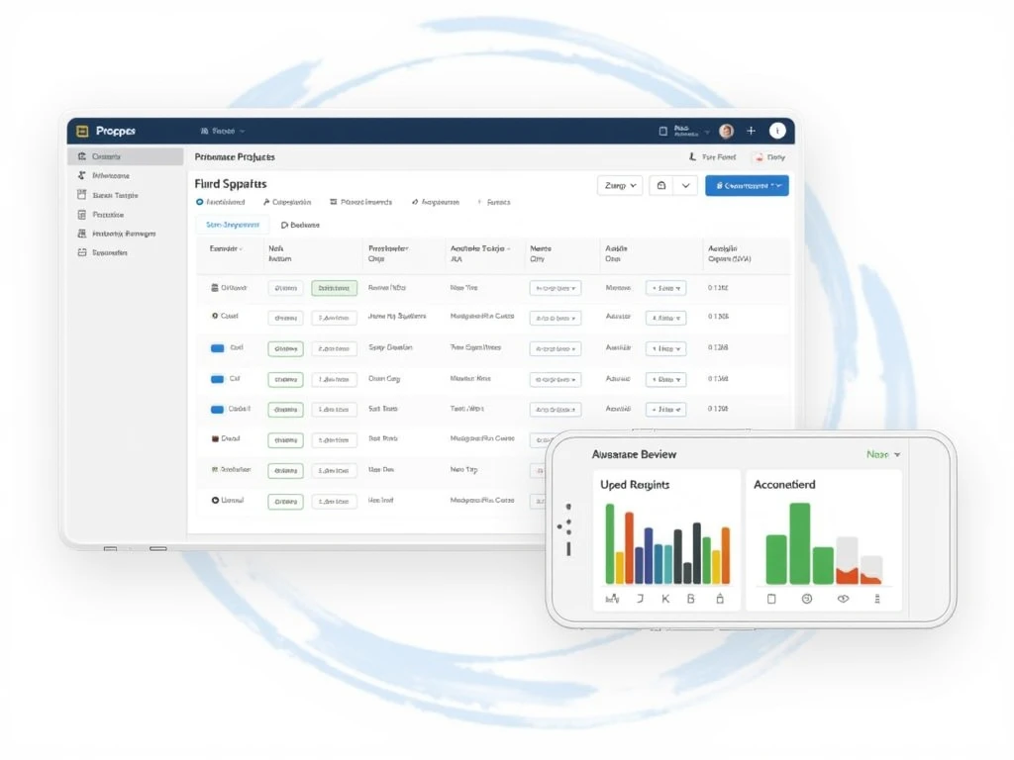Select the black circle in the Casal row
1014x760 pixels.
(215, 316)
